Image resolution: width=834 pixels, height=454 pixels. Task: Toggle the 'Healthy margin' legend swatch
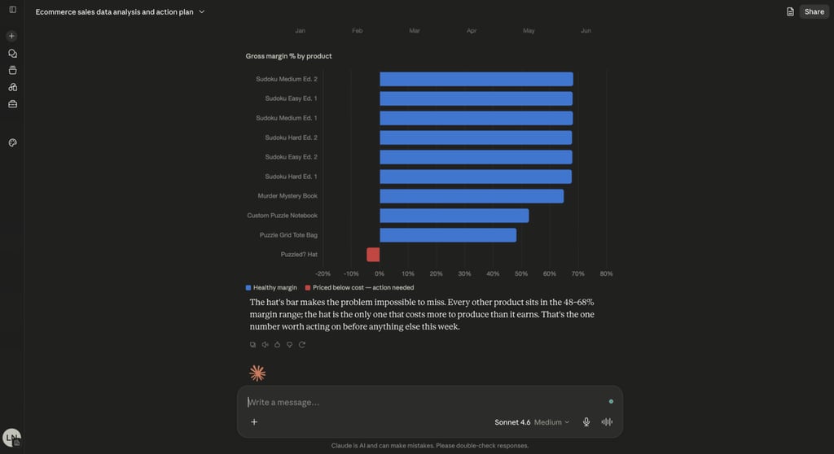click(x=248, y=287)
